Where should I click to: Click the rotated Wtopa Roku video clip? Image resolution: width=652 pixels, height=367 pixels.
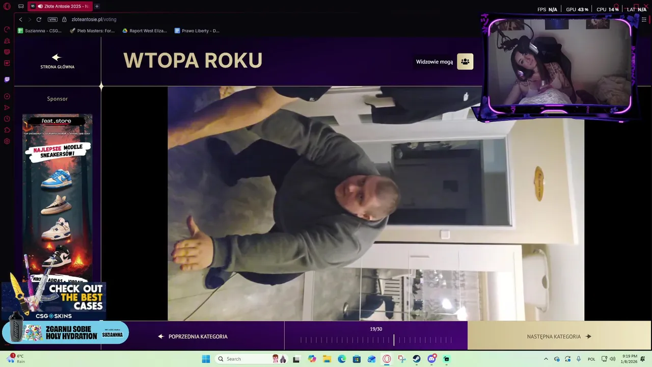pos(376,203)
